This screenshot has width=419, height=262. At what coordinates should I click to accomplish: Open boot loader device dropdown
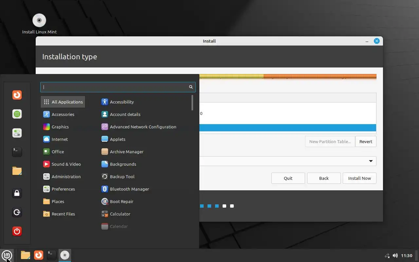click(x=287, y=161)
